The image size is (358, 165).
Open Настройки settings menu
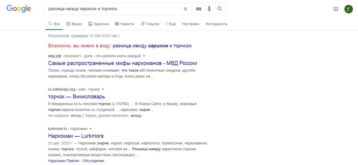(x=191, y=24)
